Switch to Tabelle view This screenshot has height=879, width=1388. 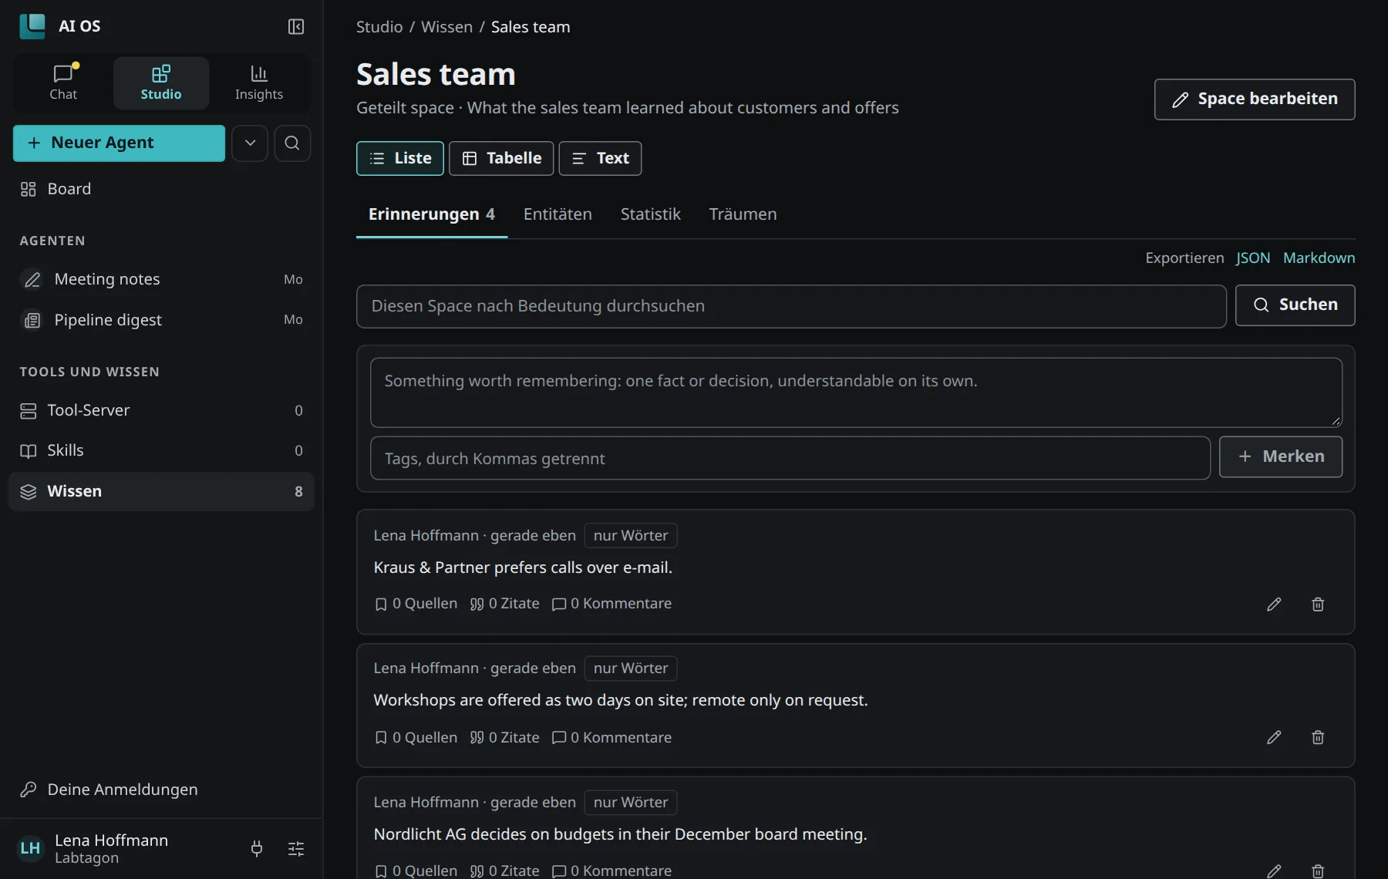[501, 159]
